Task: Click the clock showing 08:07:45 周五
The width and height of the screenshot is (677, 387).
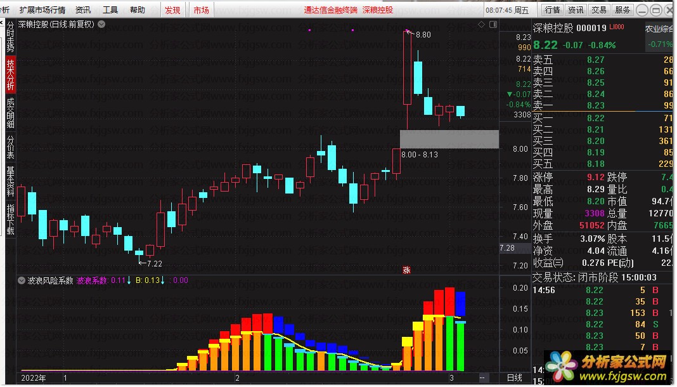Action: [507, 10]
